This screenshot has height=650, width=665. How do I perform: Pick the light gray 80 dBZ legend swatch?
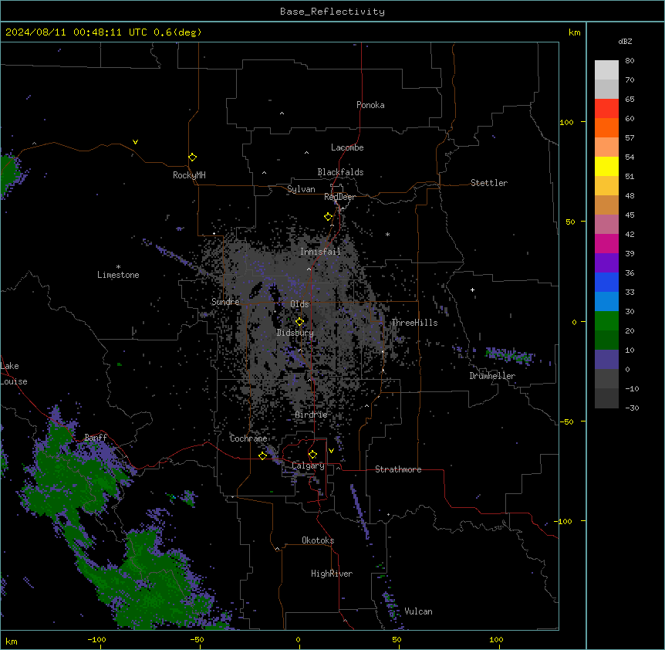[x=606, y=69]
